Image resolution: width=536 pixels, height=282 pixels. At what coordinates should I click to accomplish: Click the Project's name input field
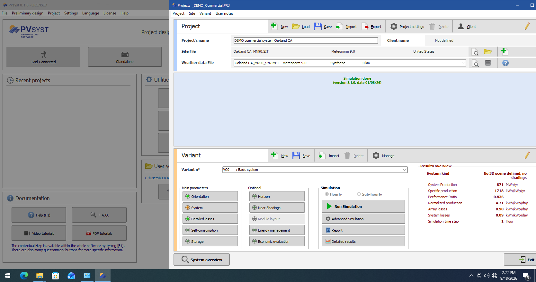[306, 40]
